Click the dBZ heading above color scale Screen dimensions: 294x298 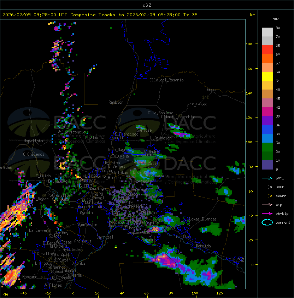276,19
